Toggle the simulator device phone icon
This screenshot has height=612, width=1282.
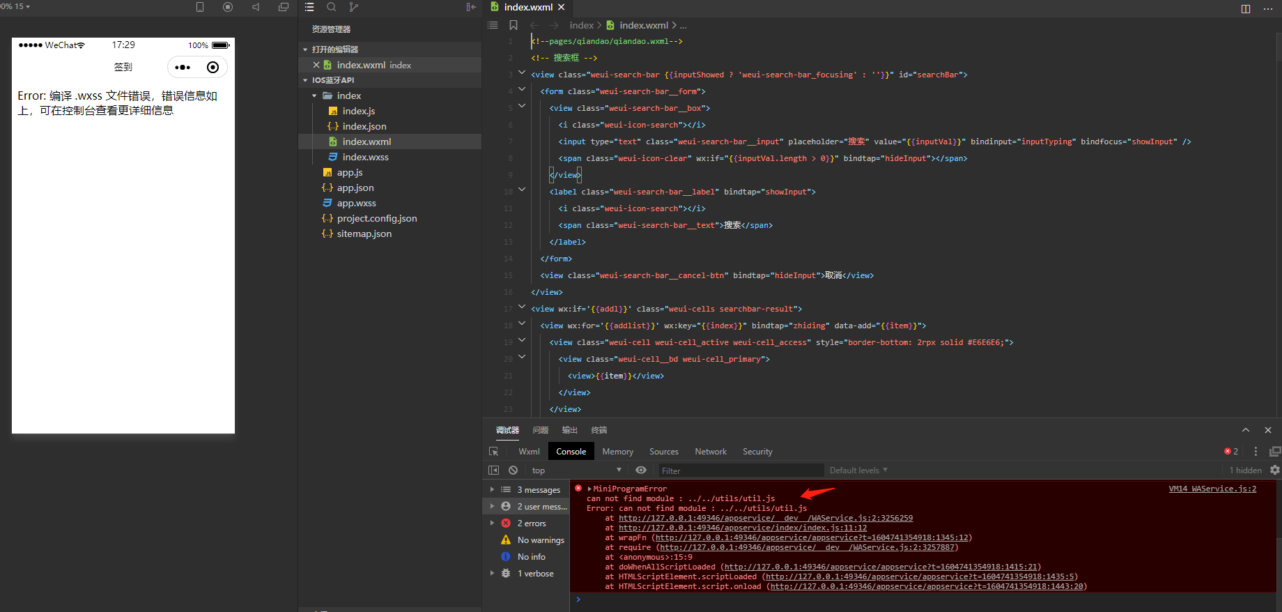[x=200, y=7]
